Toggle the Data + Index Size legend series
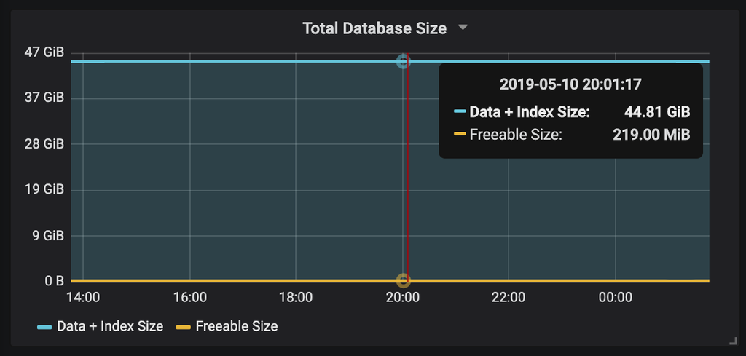The height and width of the screenshot is (356, 746). [110, 326]
